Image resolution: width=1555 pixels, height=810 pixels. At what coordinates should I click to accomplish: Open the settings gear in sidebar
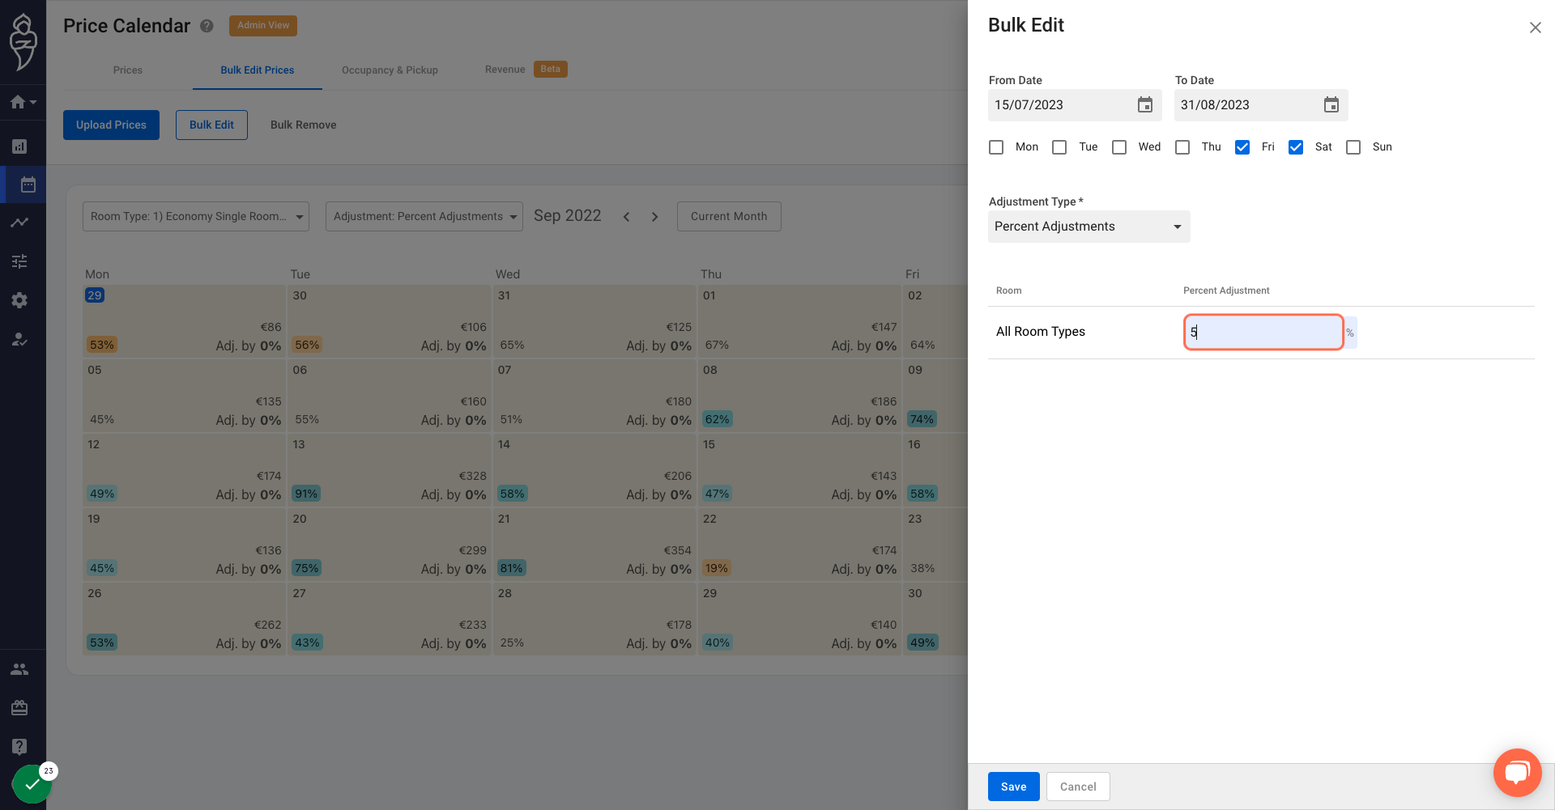pyautogui.click(x=19, y=300)
